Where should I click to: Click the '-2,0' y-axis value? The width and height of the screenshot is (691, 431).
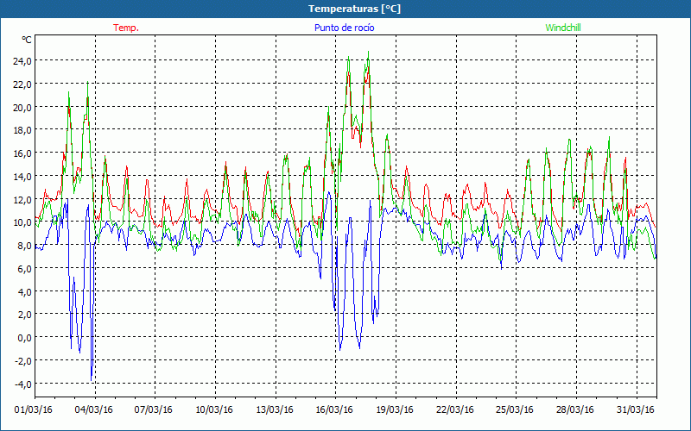23,361
